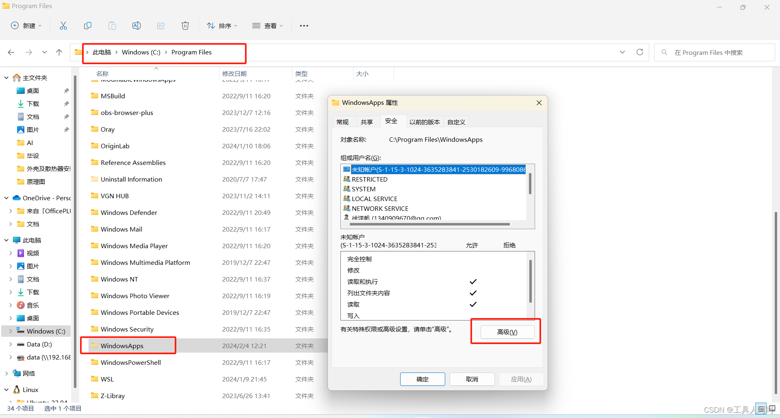Click the 取消 cancel button
This screenshot has width=780, height=418.
point(472,379)
